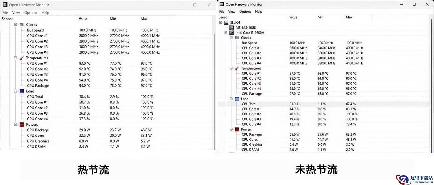Image resolution: width=434 pixels, height=185 pixels.
Task: Open the Options menu in right window
Action: pos(245,12)
